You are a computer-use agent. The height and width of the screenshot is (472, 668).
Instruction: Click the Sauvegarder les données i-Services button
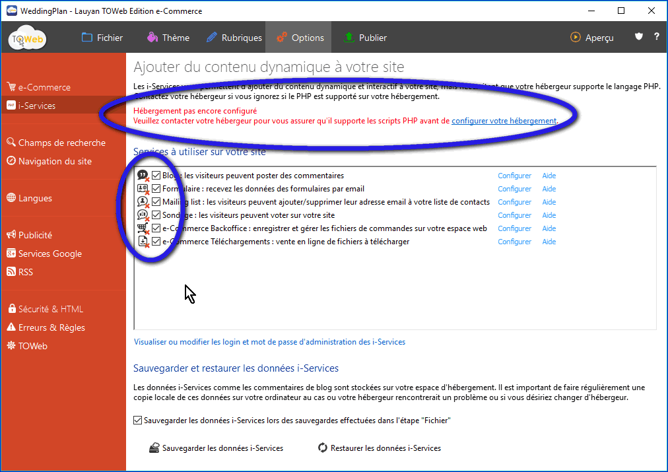click(217, 448)
